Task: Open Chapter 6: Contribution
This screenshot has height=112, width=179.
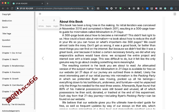Action: [17, 85]
